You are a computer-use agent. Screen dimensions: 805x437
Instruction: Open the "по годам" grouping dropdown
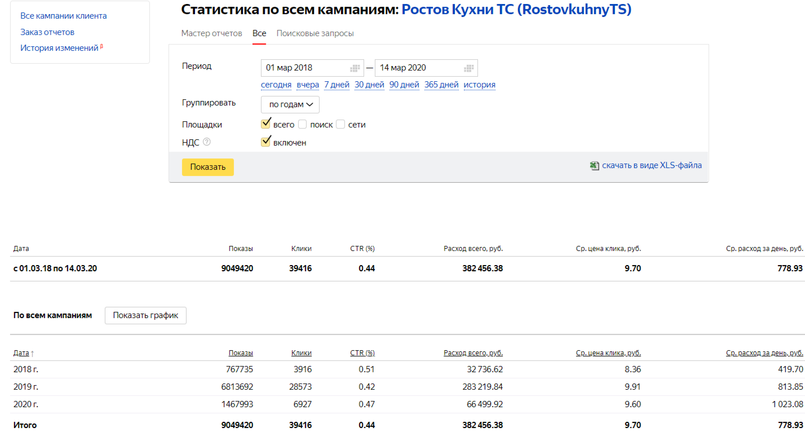tap(290, 105)
